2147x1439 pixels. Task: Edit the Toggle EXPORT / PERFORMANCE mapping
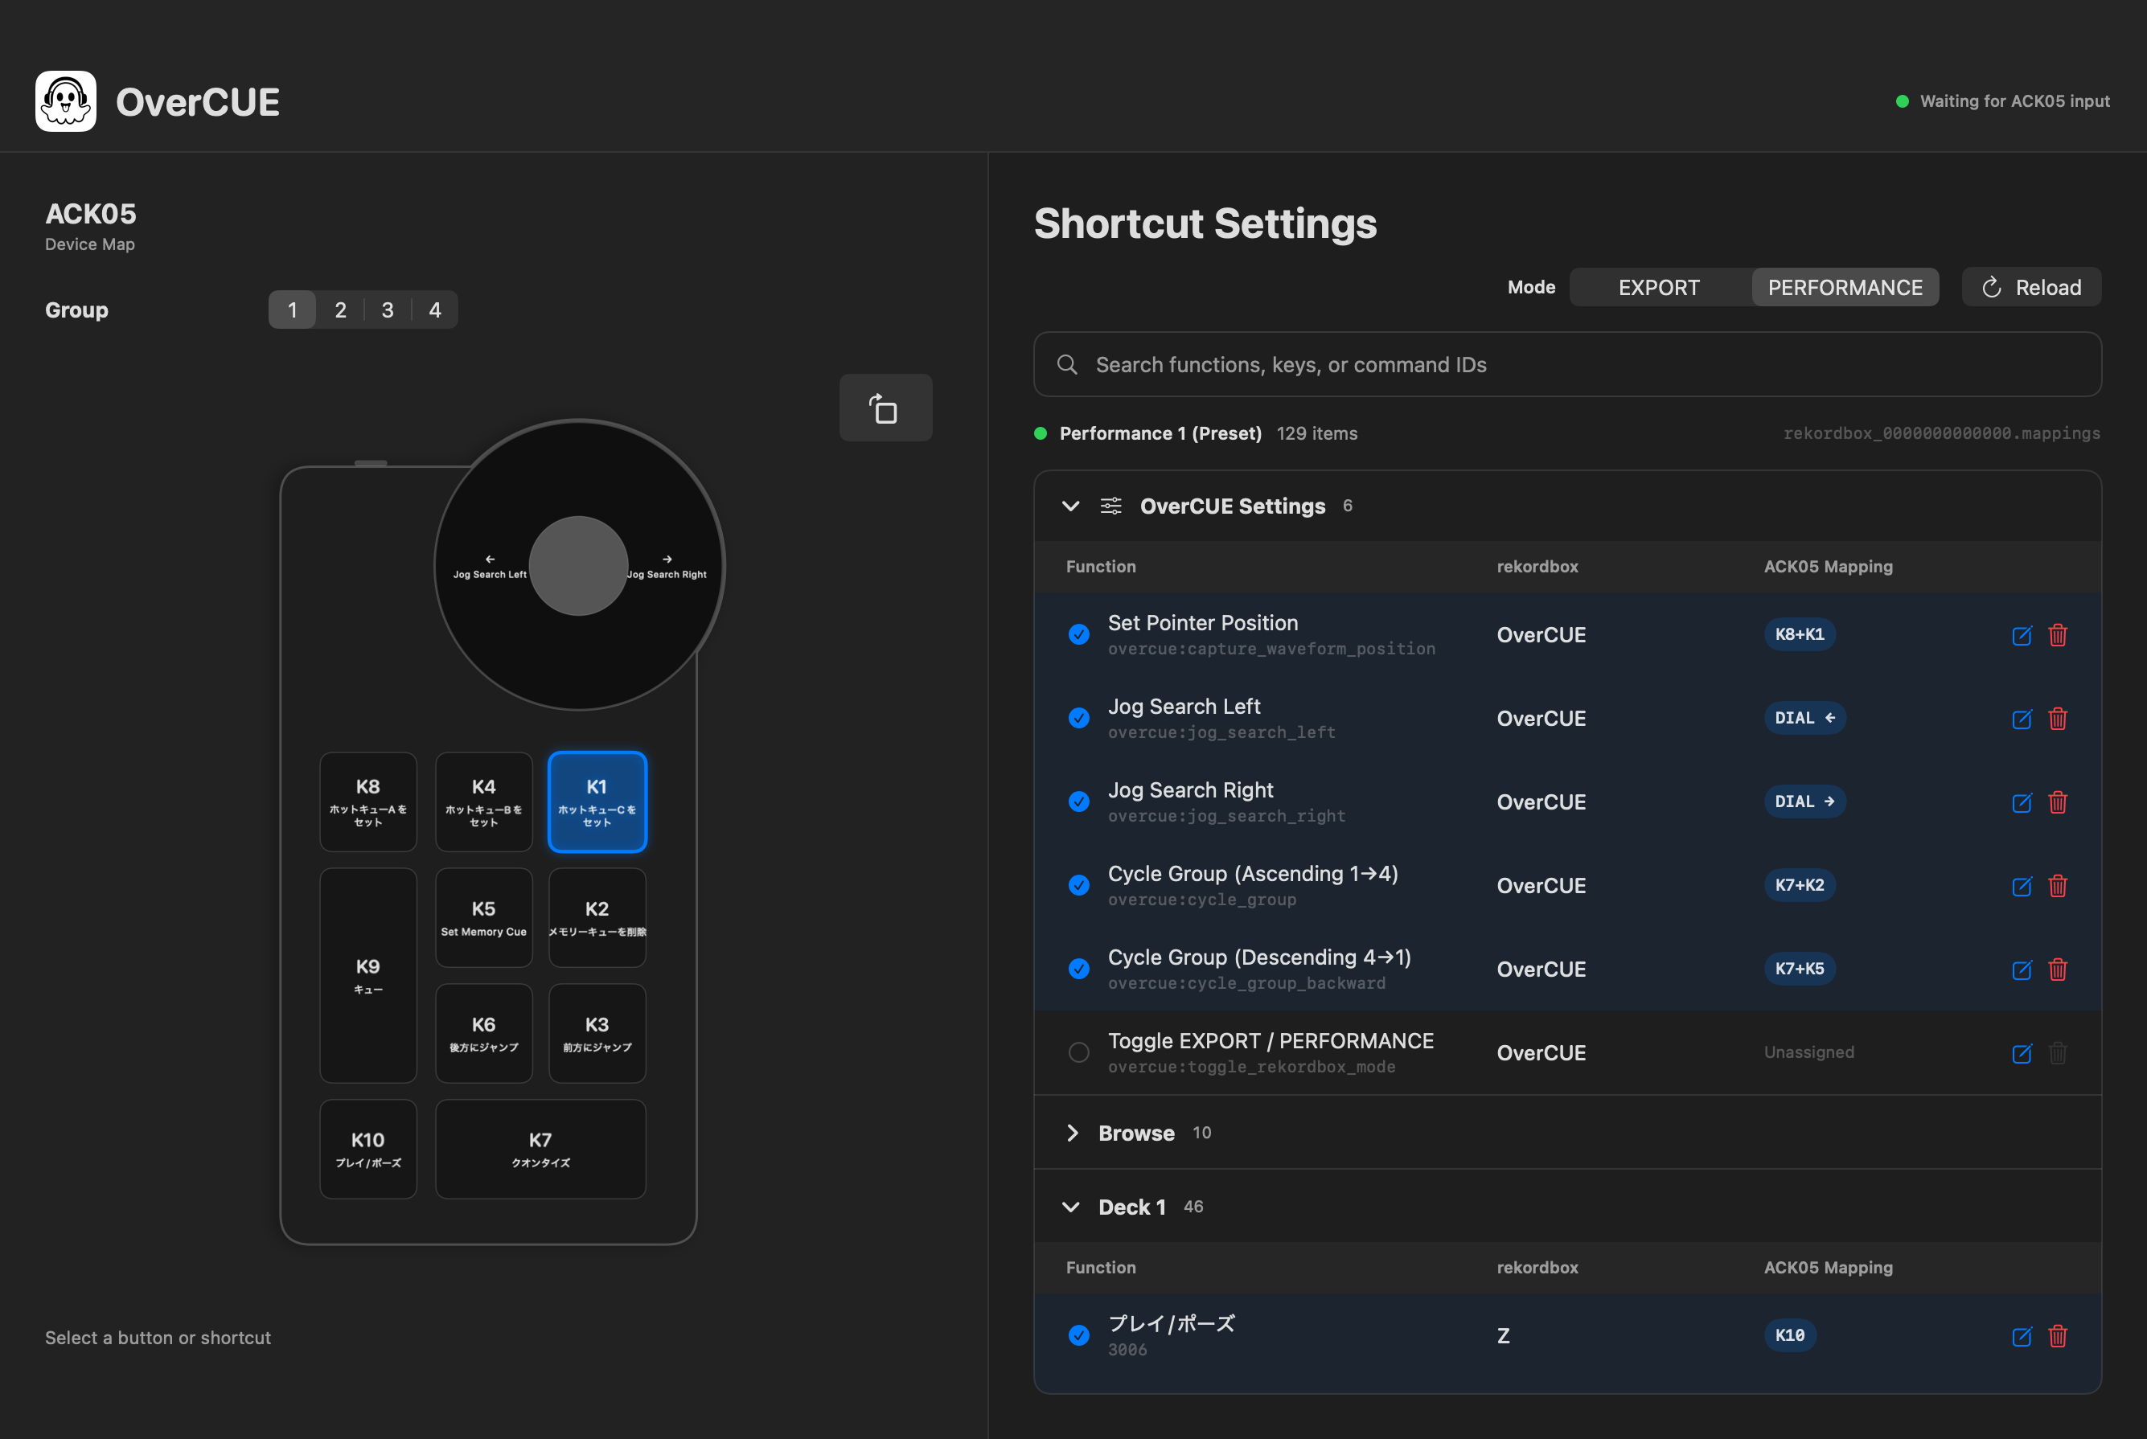(x=2022, y=1052)
